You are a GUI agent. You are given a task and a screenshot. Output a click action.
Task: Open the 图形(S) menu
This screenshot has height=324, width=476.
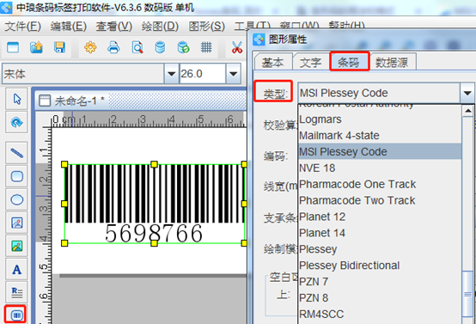click(206, 26)
